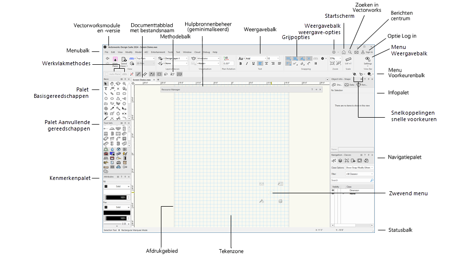Screen dimensions: 458x262
Task: Select the Selection arrow tool in Basic palette
Action: (106, 84)
